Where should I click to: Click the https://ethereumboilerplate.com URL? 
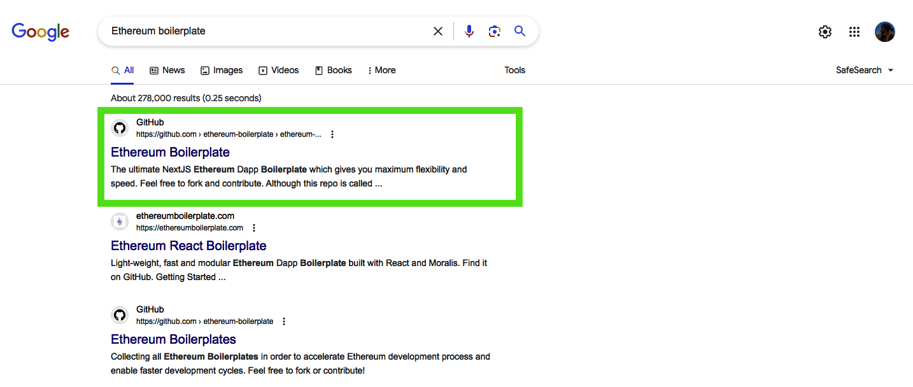(190, 228)
